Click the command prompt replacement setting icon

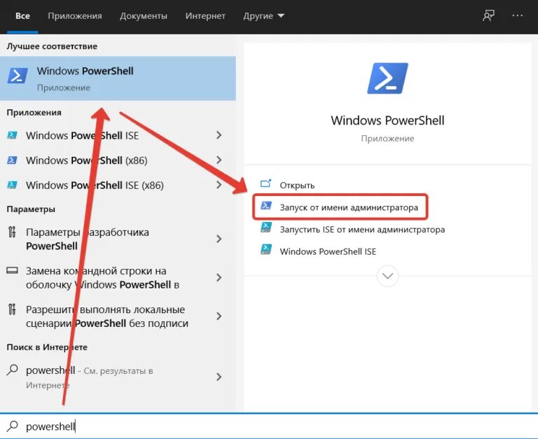click(x=12, y=270)
